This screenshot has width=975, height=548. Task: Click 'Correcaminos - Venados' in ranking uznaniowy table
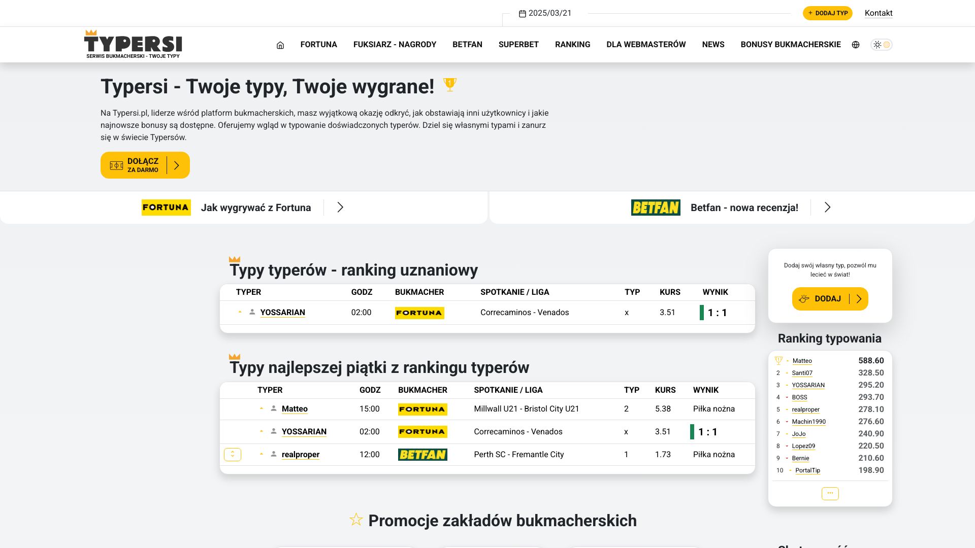(525, 313)
